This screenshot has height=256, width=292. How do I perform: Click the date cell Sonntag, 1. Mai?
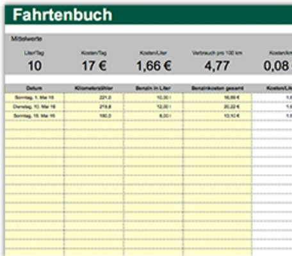pos(34,97)
